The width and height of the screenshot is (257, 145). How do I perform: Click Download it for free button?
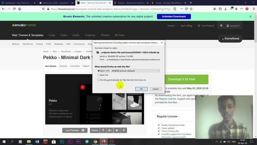click(186, 79)
